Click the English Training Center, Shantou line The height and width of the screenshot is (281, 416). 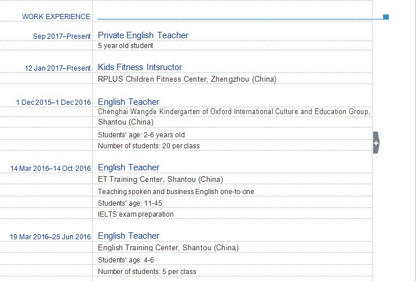[168, 248]
